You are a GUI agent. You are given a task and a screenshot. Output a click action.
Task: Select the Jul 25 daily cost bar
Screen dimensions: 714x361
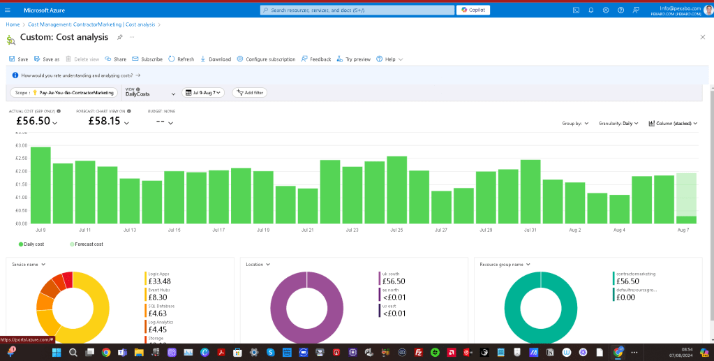[396, 190]
